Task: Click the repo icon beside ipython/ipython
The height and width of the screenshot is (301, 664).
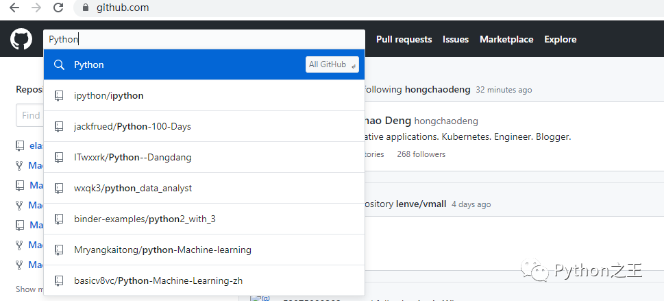Action: click(59, 96)
